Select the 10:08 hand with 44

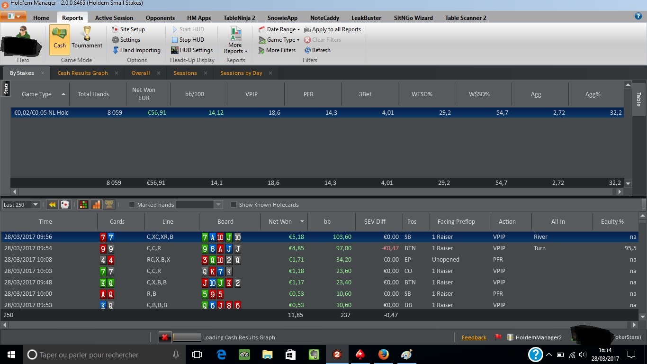click(320, 260)
